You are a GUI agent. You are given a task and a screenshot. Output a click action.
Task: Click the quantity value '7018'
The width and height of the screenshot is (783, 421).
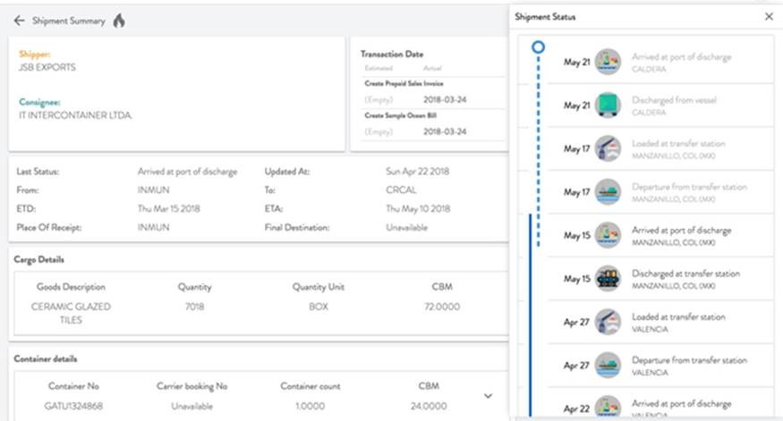195,307
